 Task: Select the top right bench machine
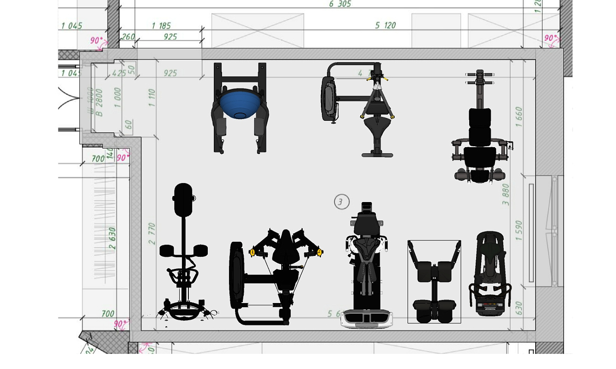(x=480, y=127)
